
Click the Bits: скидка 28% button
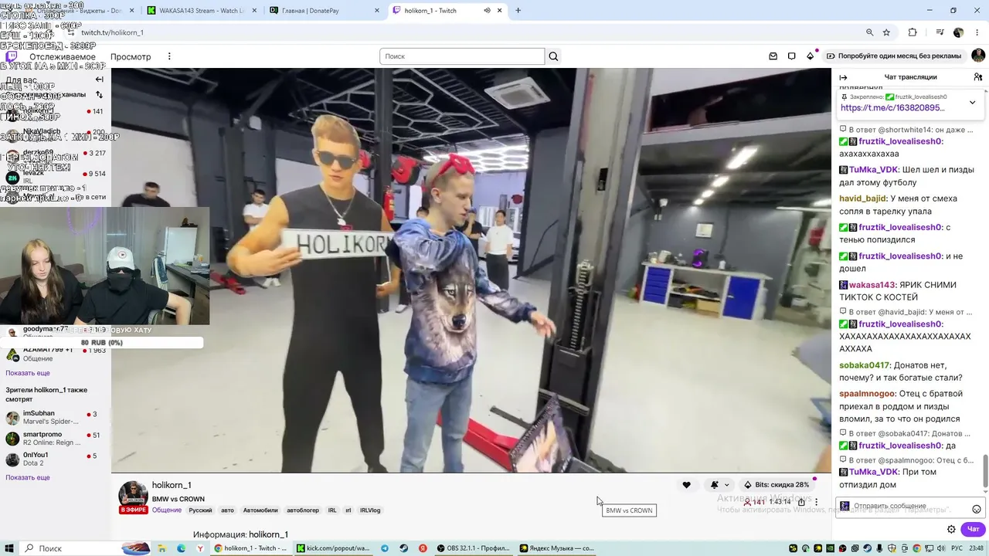[776, 485]
